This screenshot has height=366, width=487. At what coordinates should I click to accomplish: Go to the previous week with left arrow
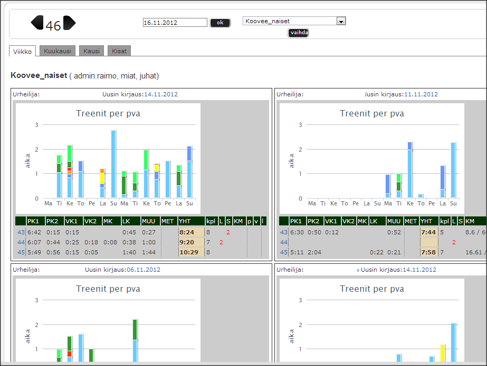pos(37,23)
